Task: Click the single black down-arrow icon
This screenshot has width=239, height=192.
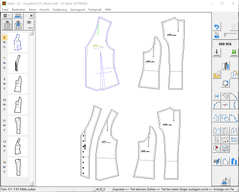Action: pos(217,52)
